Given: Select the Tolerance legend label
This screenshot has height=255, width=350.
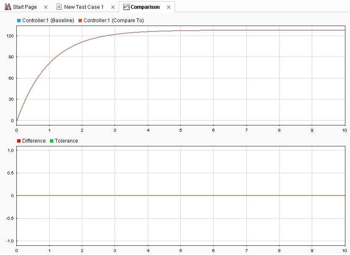Looking at the screenshot, I should pyautogui.click(x=66, y=141).
